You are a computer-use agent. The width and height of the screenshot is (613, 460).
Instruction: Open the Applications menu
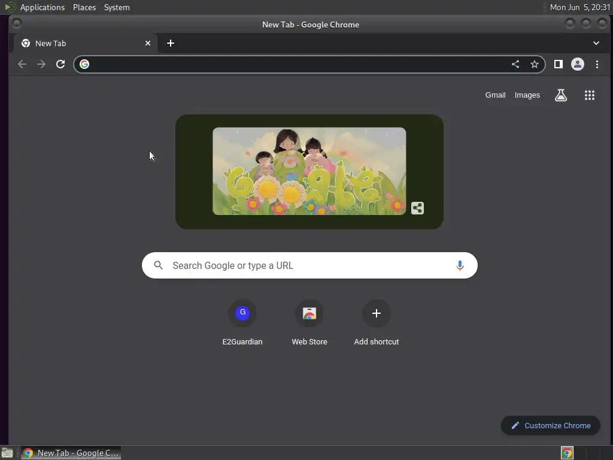[43, 7]
